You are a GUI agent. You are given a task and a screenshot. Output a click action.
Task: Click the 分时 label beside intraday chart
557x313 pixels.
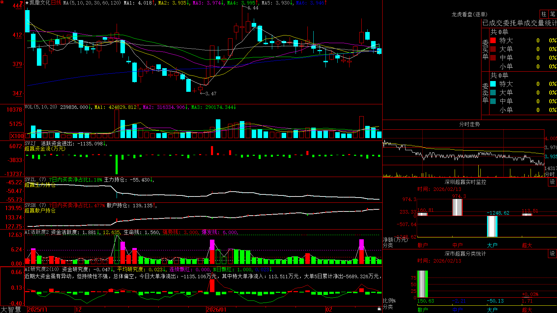click(550, 174)
